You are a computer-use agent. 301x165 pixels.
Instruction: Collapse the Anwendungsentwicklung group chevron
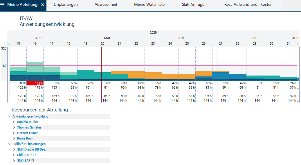tap(10, 116)
